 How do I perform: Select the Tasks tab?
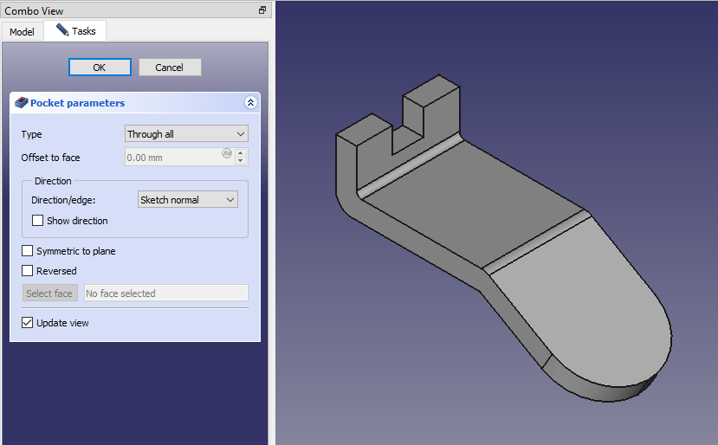click(75, 31)
